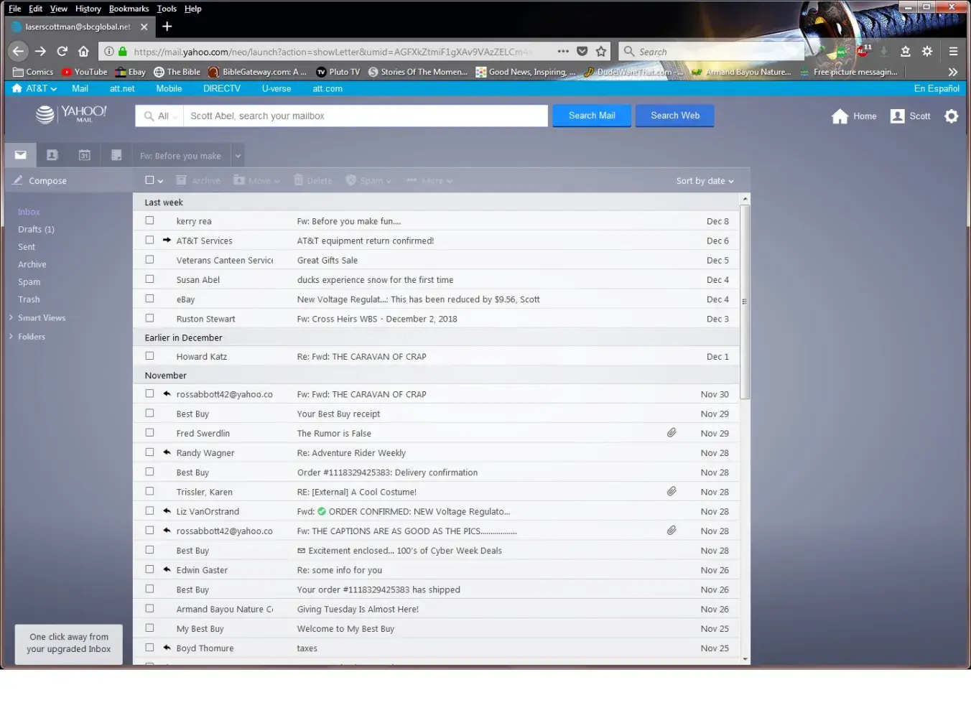Image resolution: width=971 pixels, height=718 pixels.
Task: Click the Yahoo Mail settings gear
Action: pyautogui.click(x=951, y=116)
